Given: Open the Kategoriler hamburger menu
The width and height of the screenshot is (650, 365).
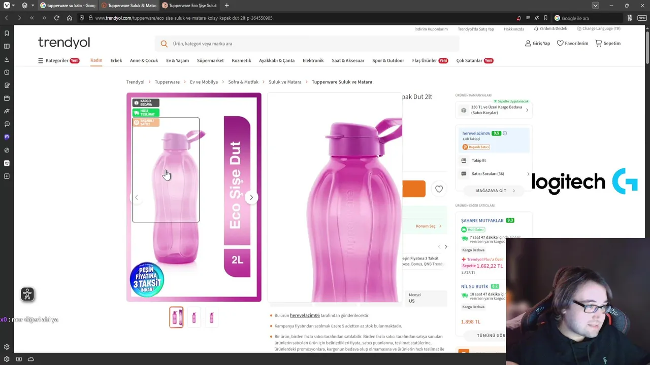Looking at the screenshot, I should pos(58,60).
